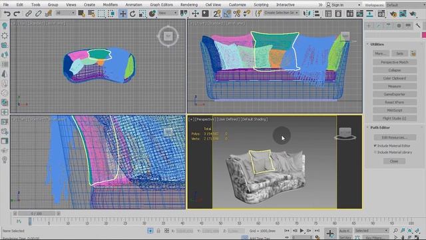426x240 pixels.
Task: Click the Render Production teapot icon
Action: pyautogui.click(x=413, y=13)
